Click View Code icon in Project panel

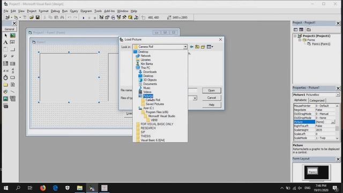[295, 29]
